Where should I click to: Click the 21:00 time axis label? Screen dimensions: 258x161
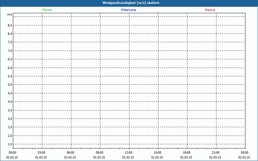pyautogui.click(x=215, y=153)
